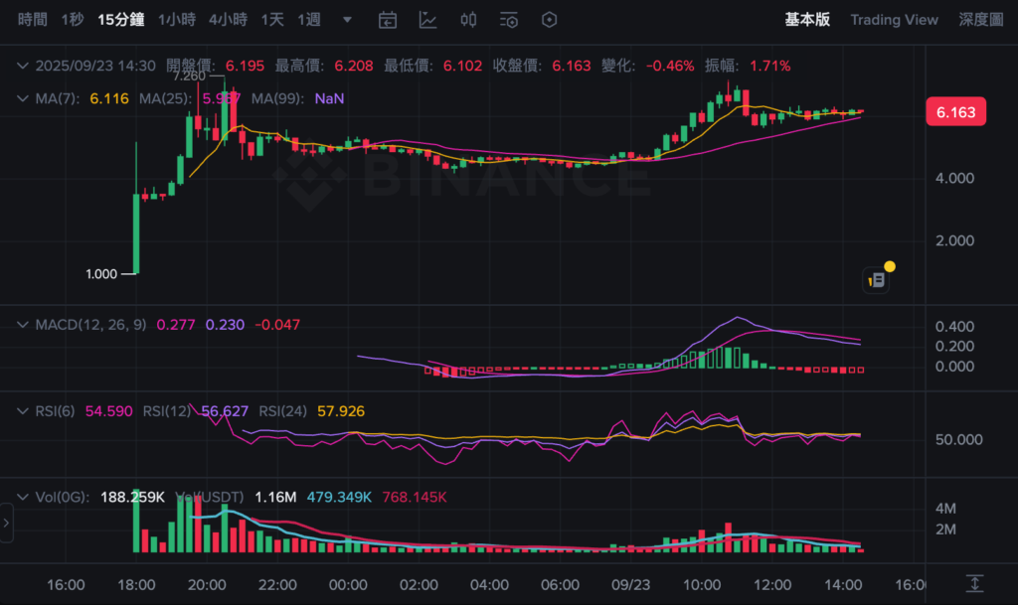Click the line chart indicator icon
The image size is (1018, 605).
[427, 20]
